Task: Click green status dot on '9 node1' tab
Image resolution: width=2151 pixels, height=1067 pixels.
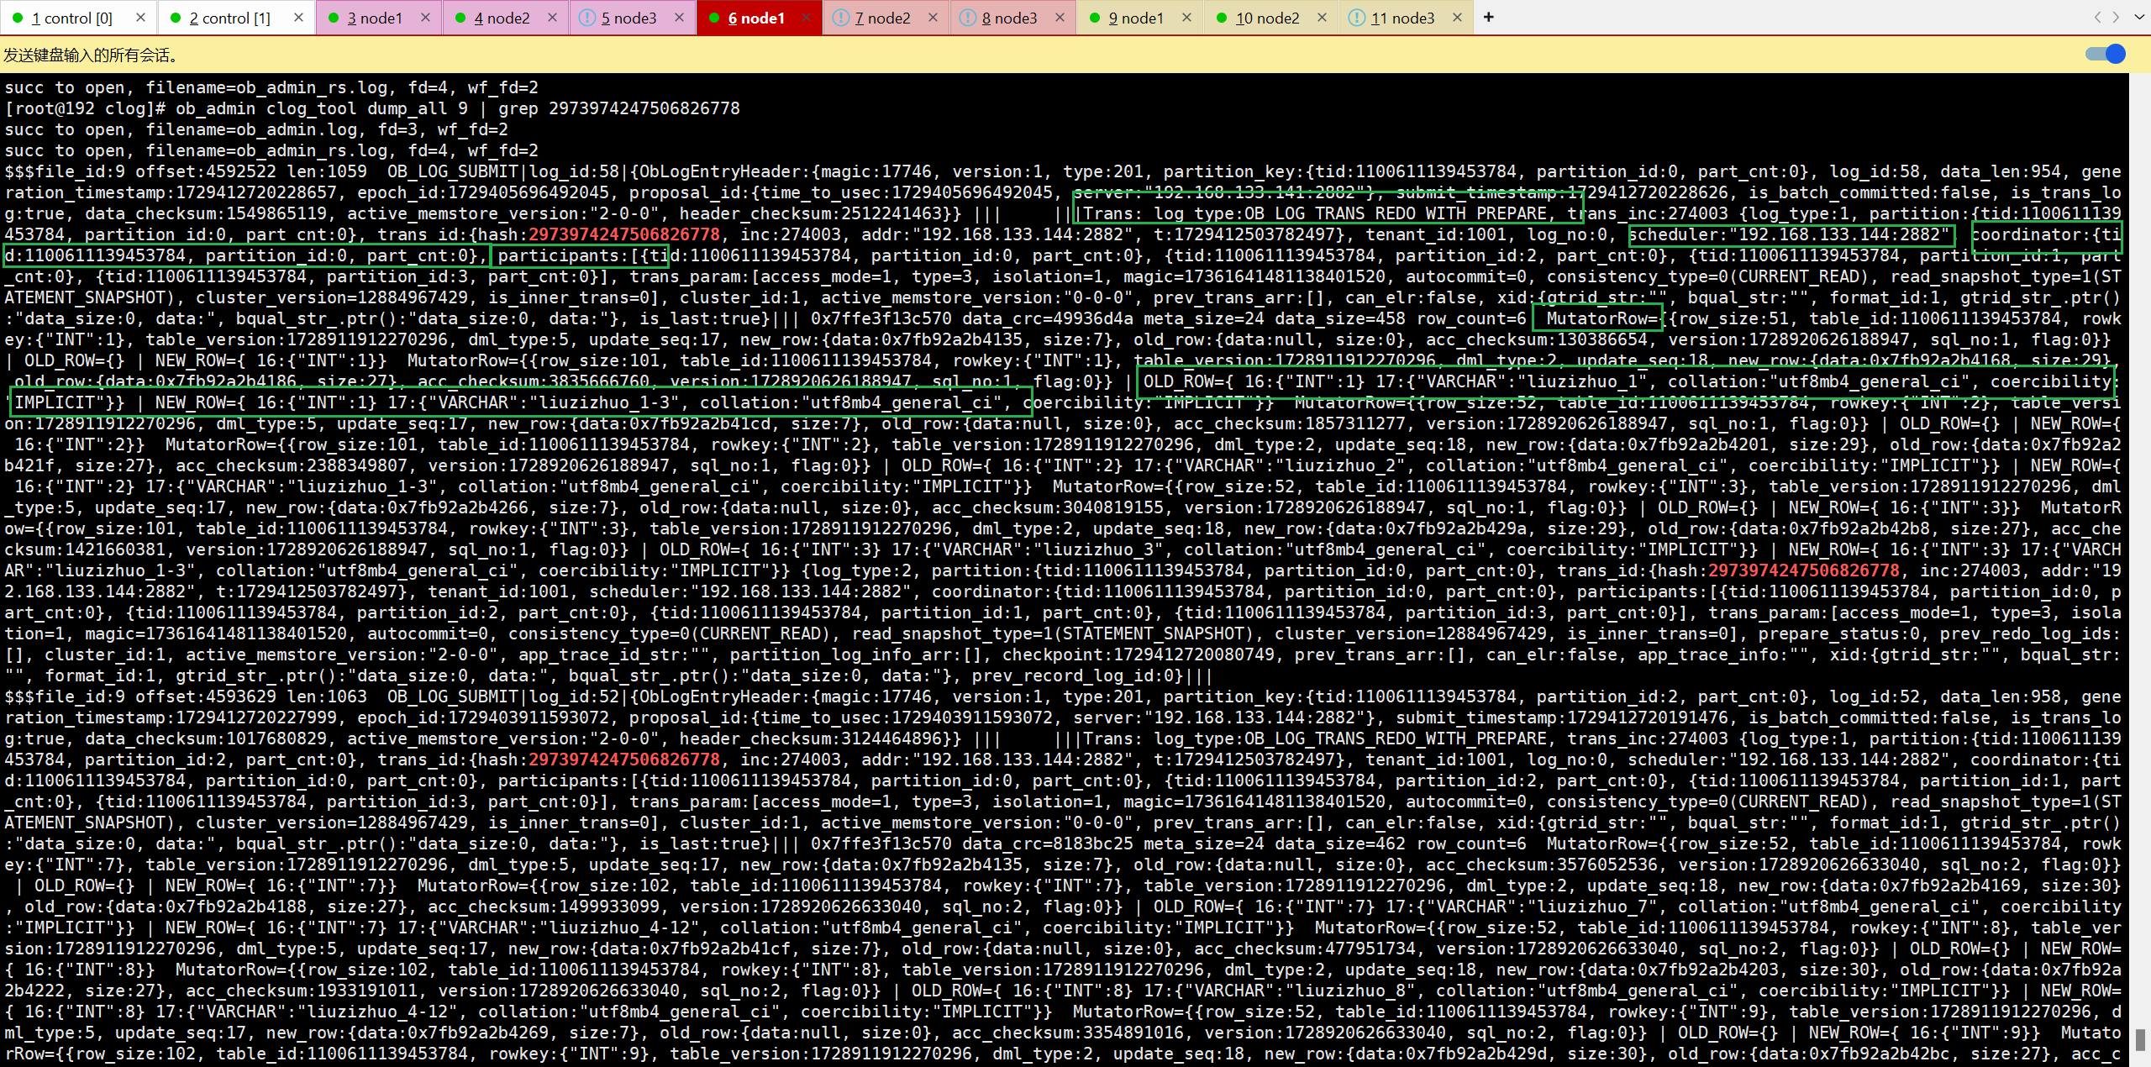Action: point(1095,18)
